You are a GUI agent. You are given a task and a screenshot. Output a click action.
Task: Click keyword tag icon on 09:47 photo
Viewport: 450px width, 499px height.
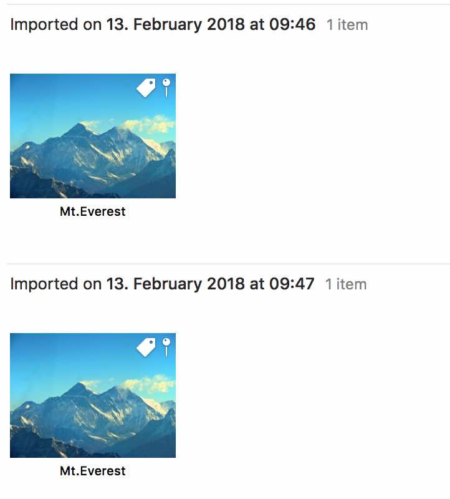[x=146, y=347]
